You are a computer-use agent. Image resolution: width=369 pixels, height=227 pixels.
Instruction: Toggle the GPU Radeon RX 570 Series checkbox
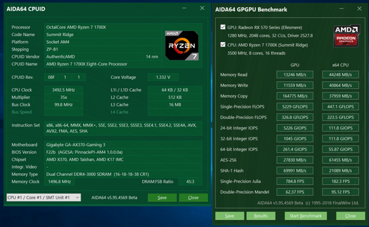[224, 26]
